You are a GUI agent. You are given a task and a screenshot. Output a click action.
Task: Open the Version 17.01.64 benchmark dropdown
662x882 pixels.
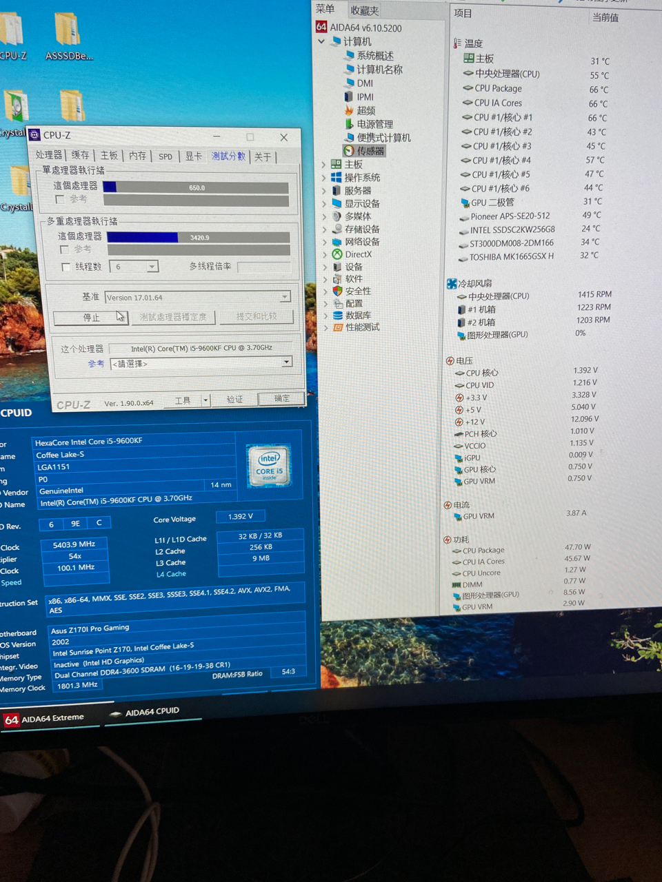pos(284,296)
